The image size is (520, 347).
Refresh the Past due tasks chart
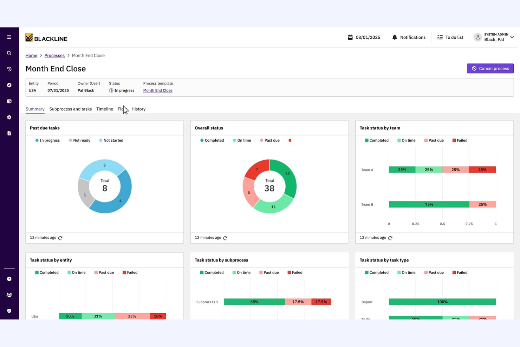[60, 238]
